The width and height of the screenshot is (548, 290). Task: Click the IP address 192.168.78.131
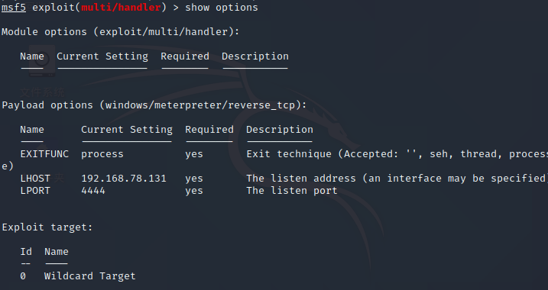pos(124,179)
